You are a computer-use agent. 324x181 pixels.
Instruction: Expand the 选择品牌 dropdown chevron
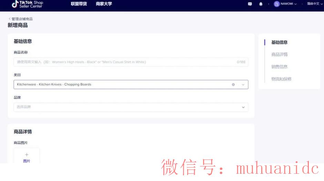[x=243, y=107]
